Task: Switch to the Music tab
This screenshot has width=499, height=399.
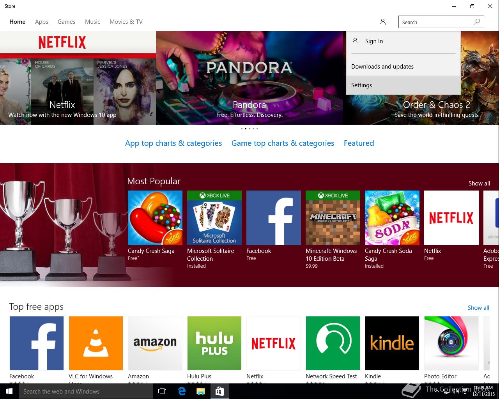Action: pos(92,22)
